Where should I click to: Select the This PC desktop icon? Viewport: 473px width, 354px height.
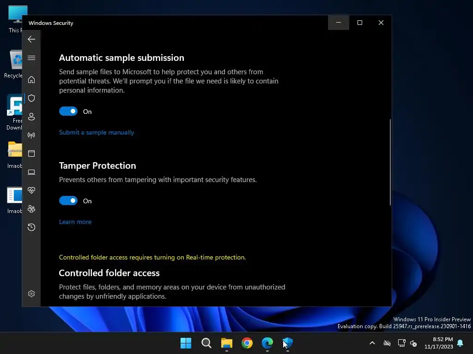pyautogui.click(x=15, y=19)
